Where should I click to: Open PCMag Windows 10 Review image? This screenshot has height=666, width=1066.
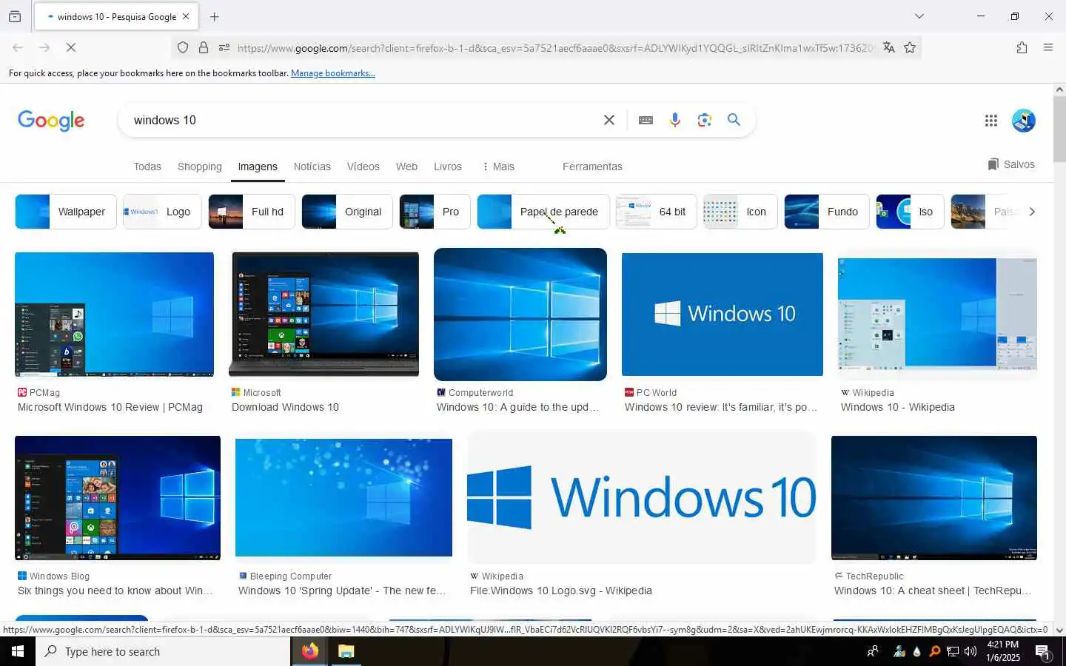114,314
